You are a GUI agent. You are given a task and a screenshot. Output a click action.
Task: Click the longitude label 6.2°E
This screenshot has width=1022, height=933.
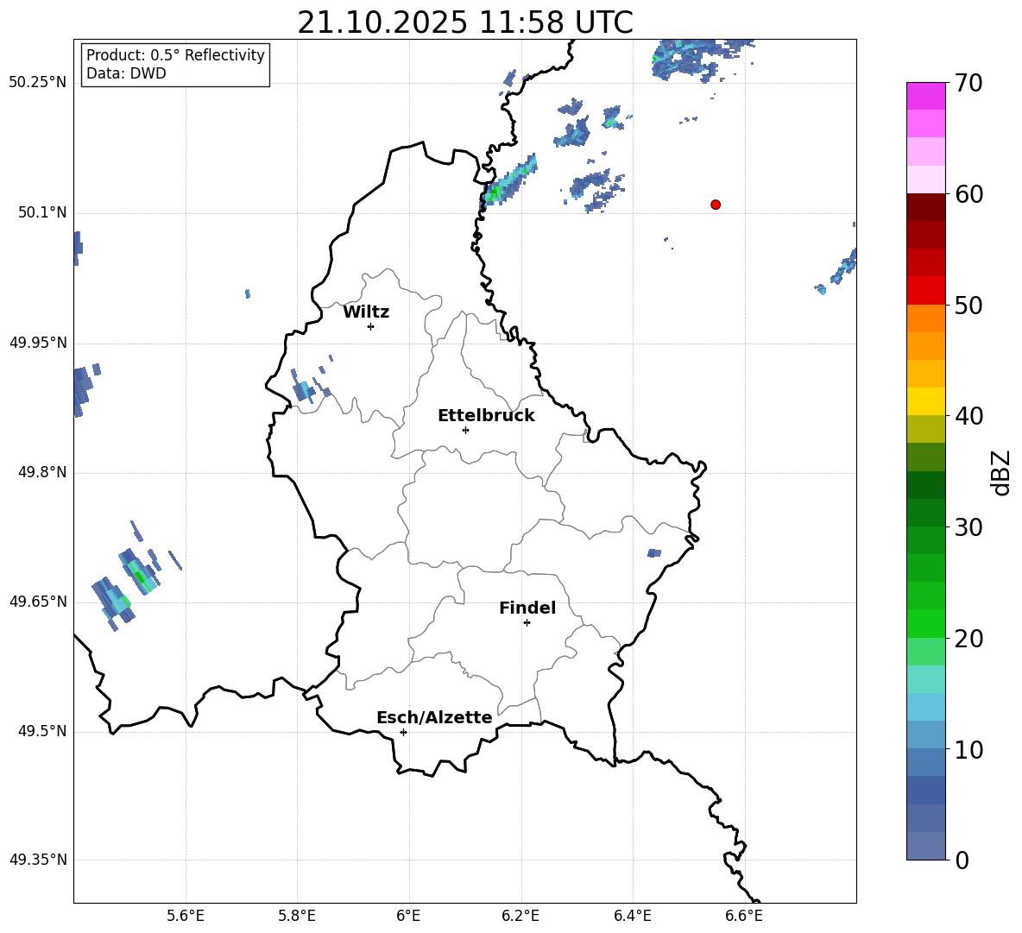click(520, 916)
